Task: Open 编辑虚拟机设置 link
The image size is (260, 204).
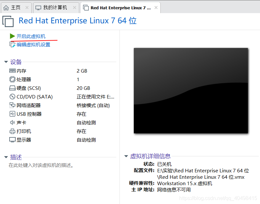Action: point(33,45)
